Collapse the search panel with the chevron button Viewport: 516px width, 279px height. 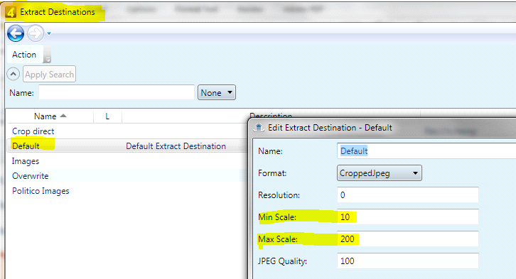click(14, 74)
